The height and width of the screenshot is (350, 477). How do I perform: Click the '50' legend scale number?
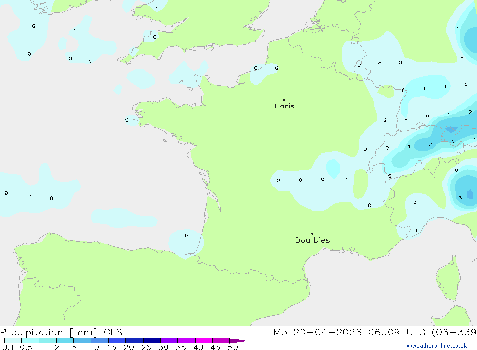(233, 347)
